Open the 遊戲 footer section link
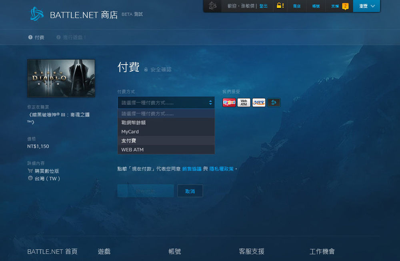Viewport: 400px width, 261px height. [x=104, y=251]
